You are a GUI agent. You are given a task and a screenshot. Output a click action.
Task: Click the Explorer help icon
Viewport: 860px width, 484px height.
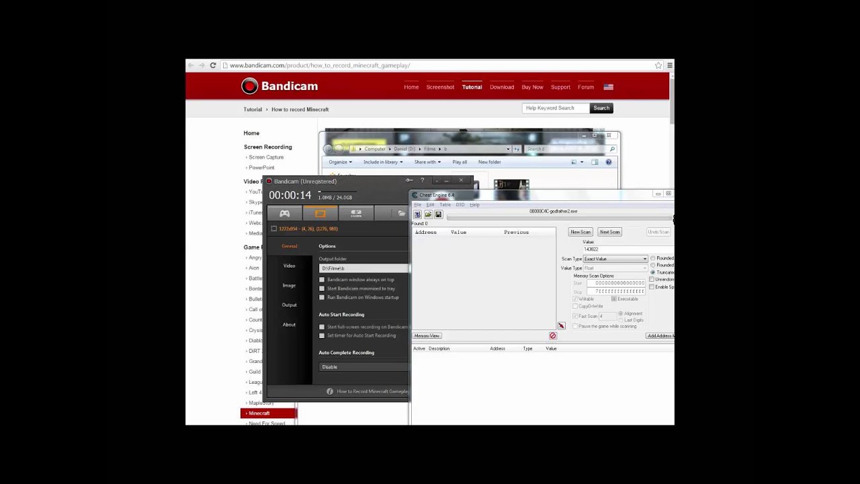coord(609,162)
